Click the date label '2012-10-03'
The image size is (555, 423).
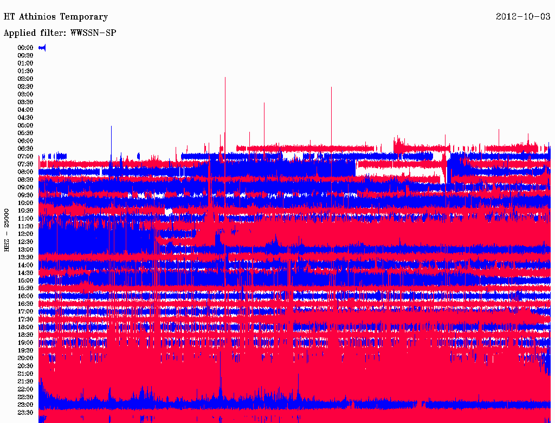pos(523,17)
